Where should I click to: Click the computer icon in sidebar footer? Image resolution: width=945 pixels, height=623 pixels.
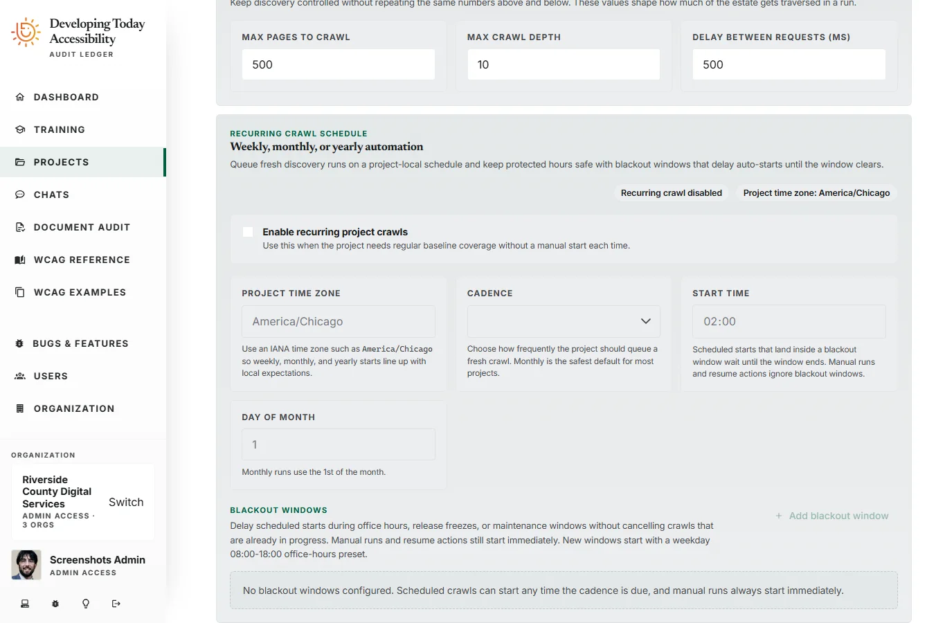[25, 604]
